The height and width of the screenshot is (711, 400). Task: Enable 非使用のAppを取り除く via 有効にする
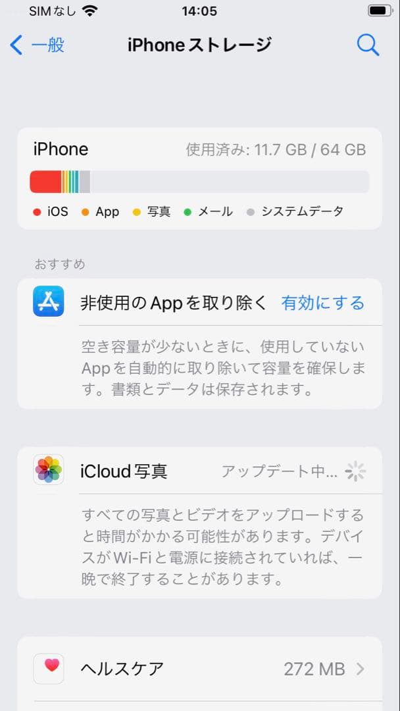[x=323, y=303]
